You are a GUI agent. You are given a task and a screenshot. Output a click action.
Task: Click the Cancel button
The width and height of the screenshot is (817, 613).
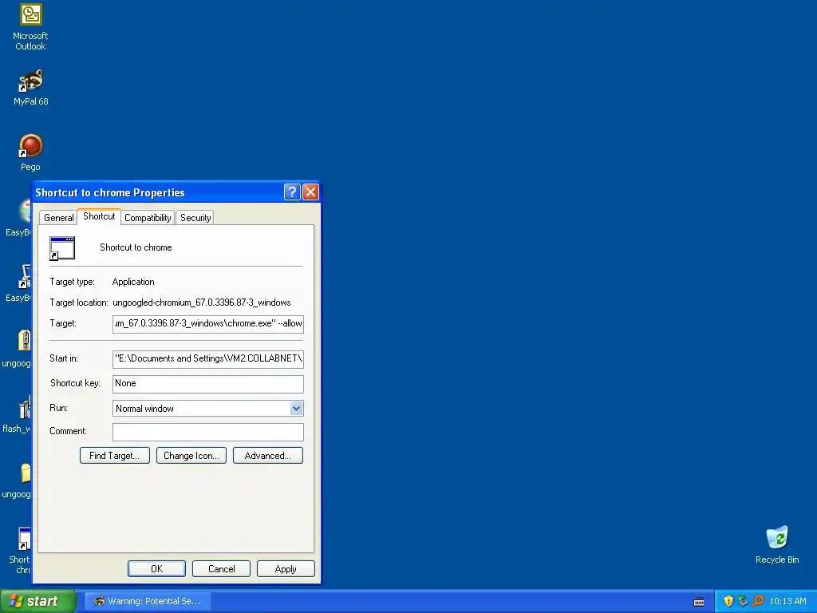[x=222, y=568]
